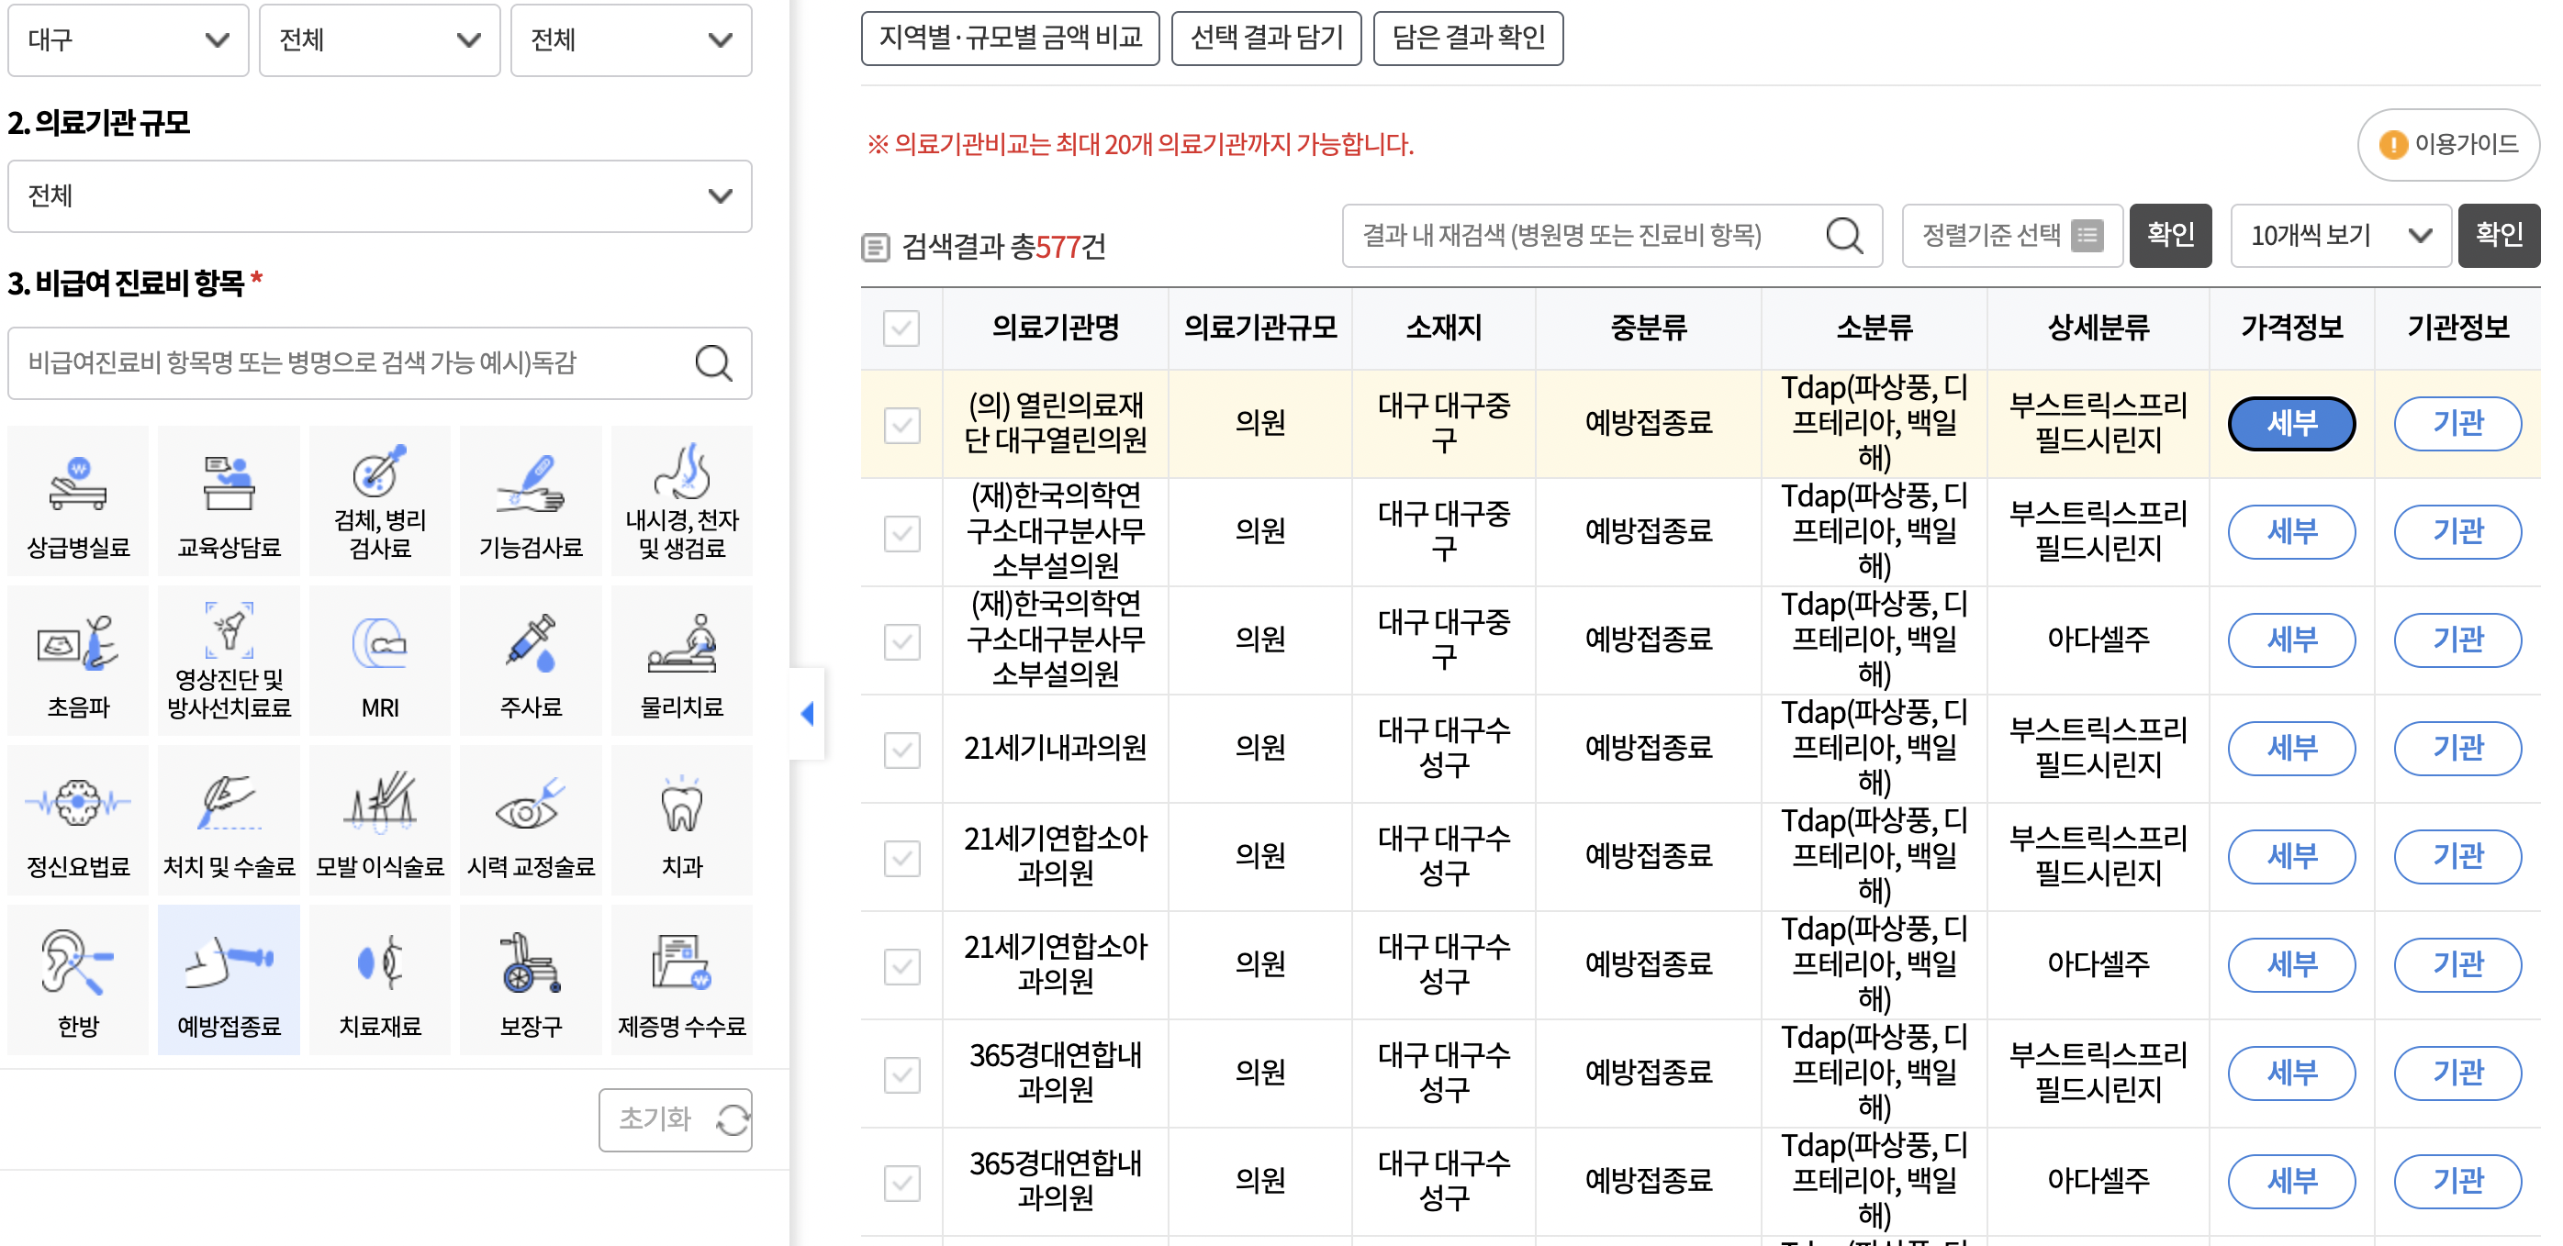Check the 365경대연합내과의원 row checkbox
This screenshot has width=2563, height=1246.
tap(901, 1074)
